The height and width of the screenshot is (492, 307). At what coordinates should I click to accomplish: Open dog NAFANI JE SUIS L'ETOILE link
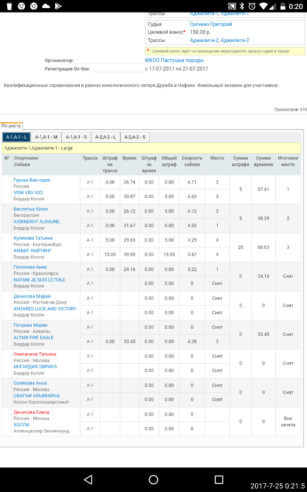click(x=39, y=280)
